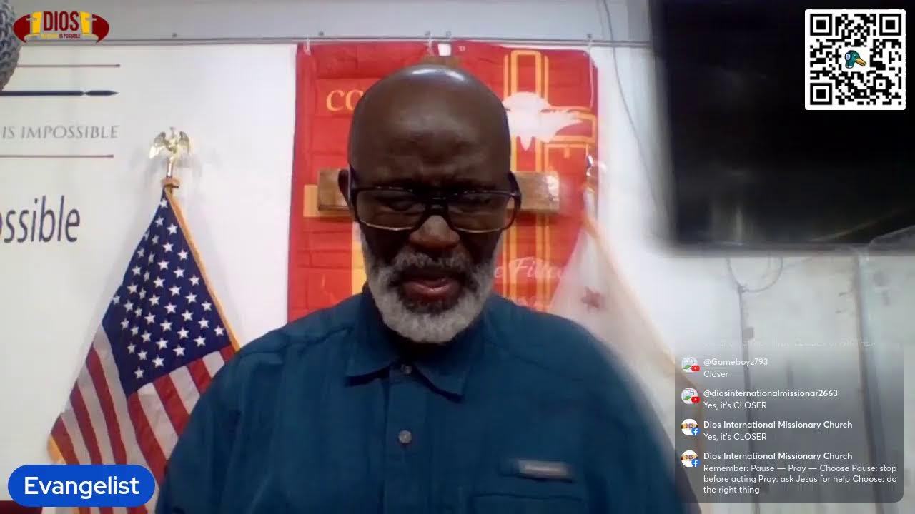Open the @diosinternationalmissionar2663 avatar
Image resolution: width=915 pixels, height=514 pixels.
click(x=689, y=396)
